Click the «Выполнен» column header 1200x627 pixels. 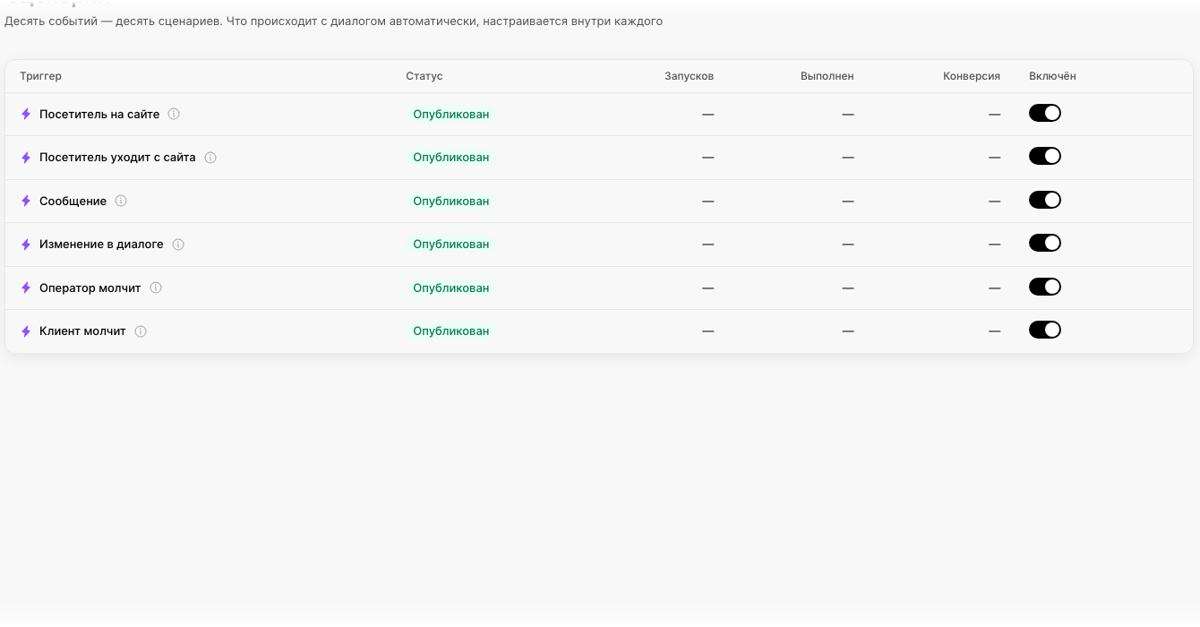[x=827, y=76]
